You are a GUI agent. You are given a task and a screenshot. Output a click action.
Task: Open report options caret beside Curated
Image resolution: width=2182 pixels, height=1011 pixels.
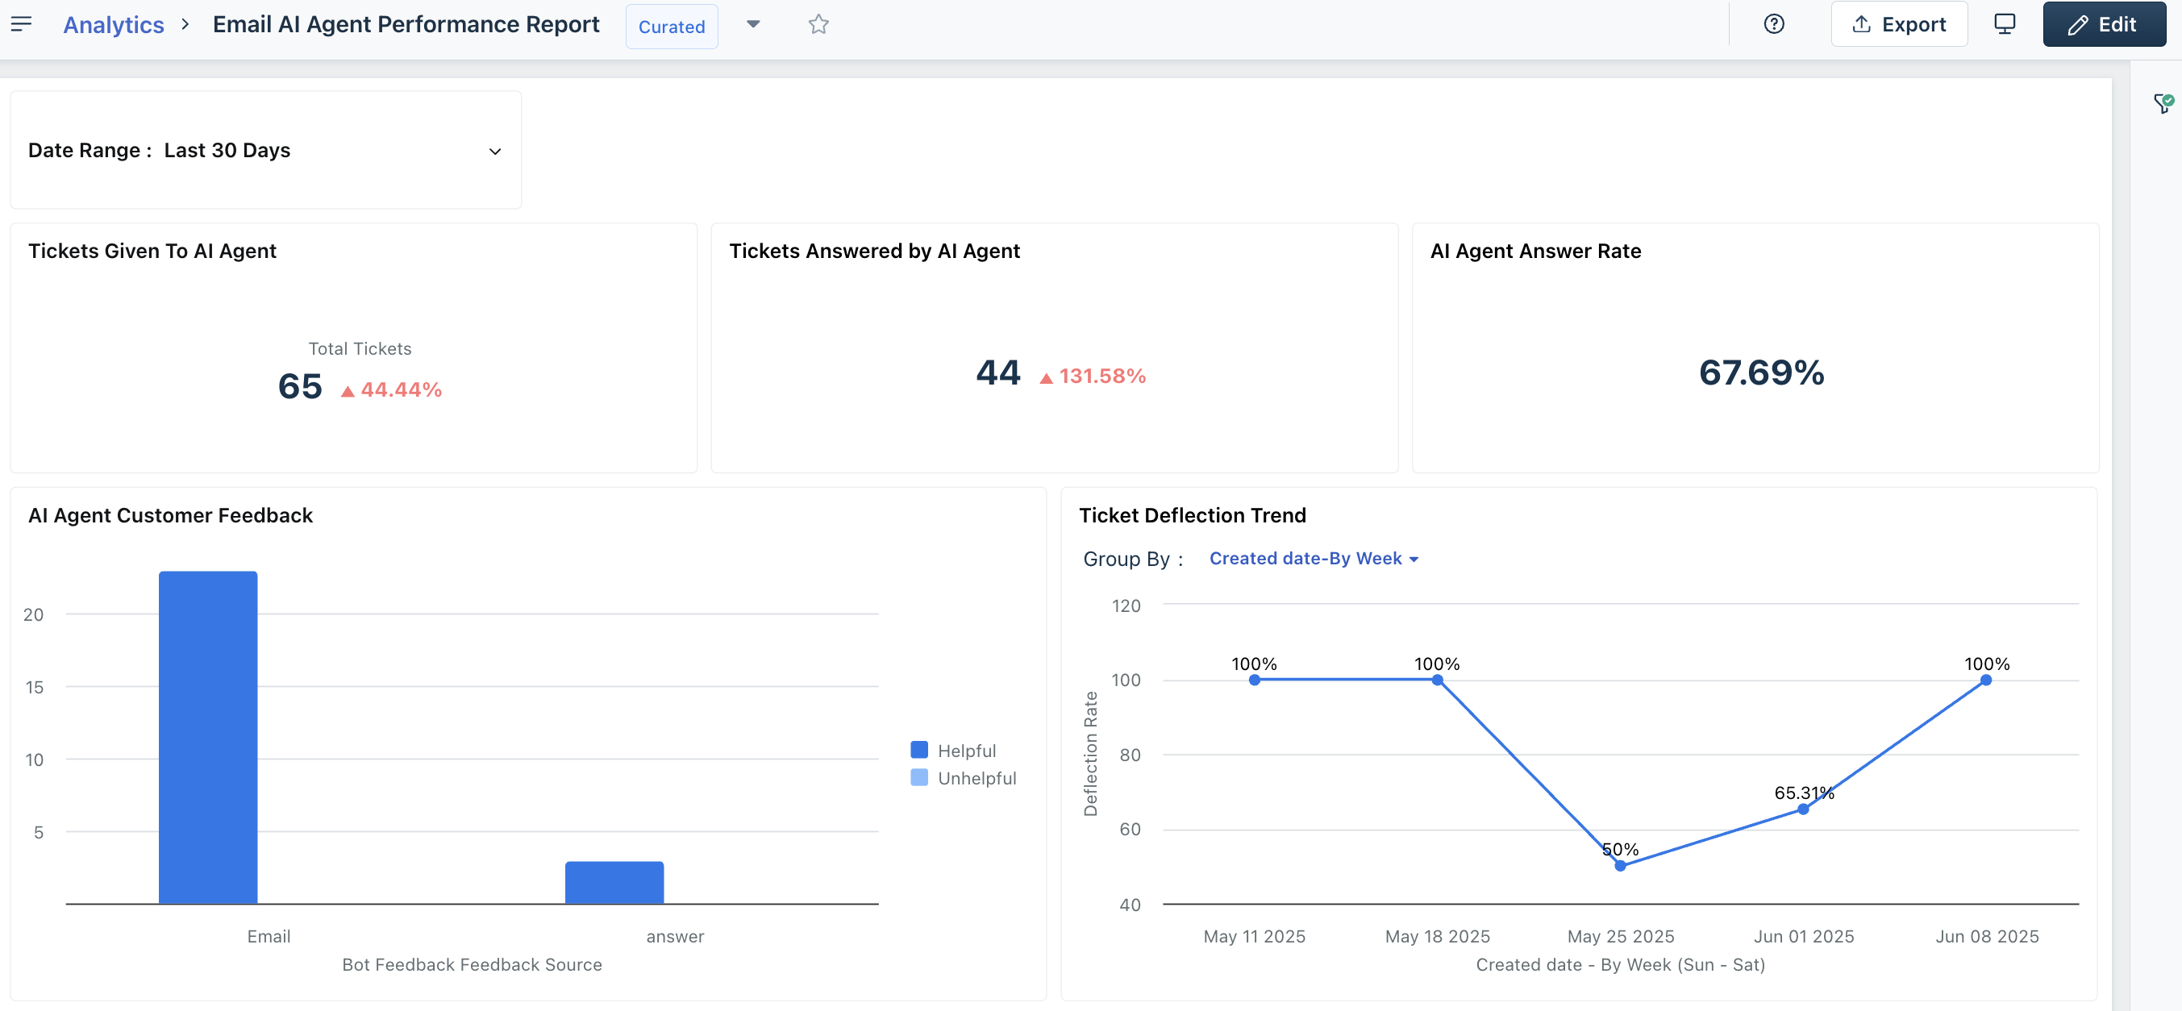click(753, 23)
